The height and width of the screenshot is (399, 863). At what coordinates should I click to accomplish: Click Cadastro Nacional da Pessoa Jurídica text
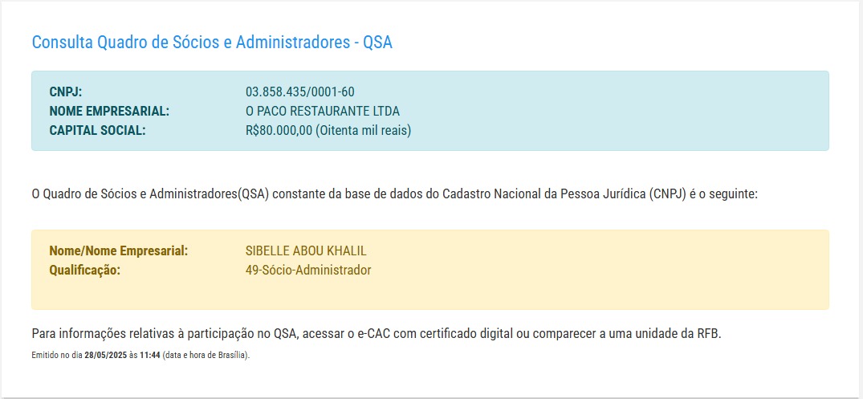coord(571,194)
